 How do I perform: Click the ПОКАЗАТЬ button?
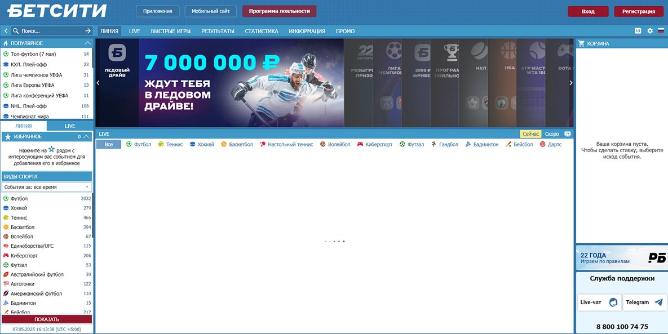[x=47, y=319]
